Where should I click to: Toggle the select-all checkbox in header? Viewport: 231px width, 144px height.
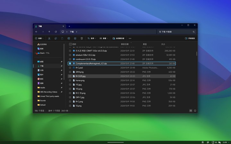point(70,44)
